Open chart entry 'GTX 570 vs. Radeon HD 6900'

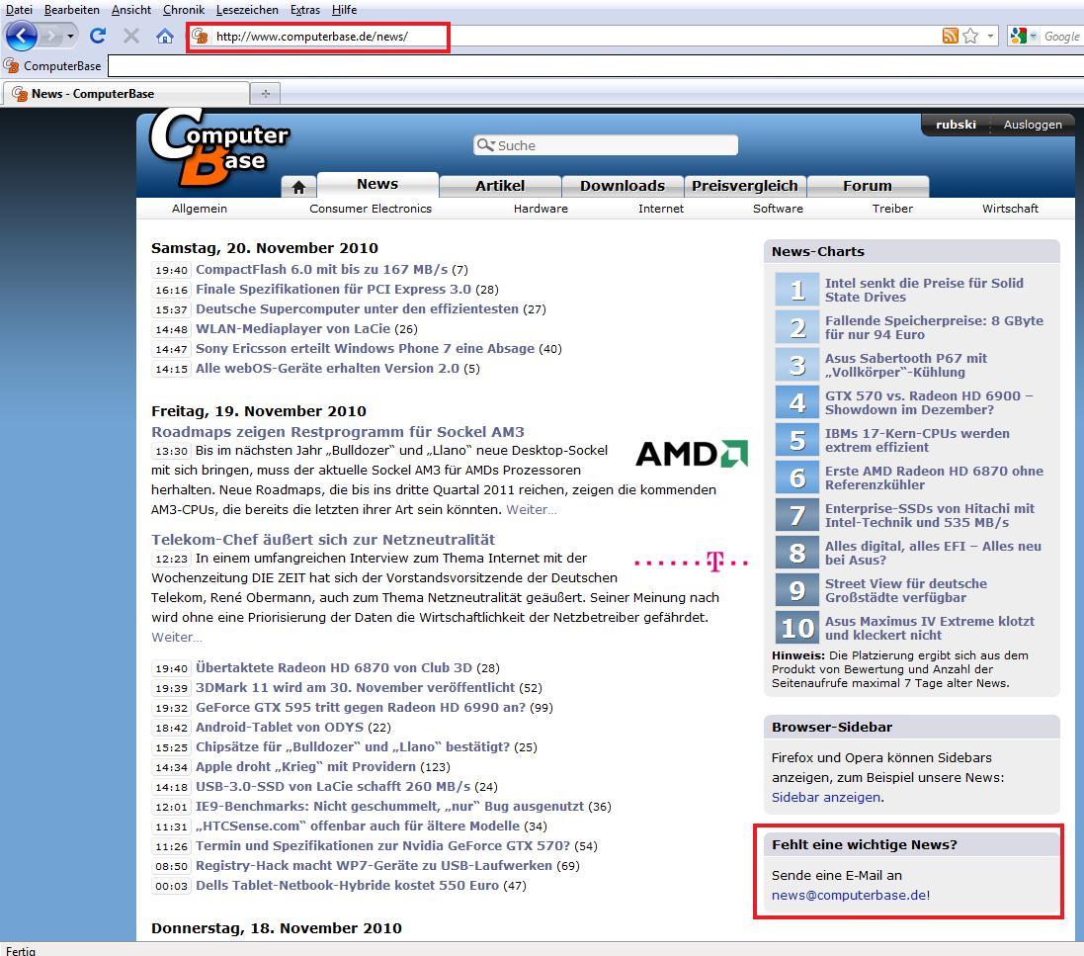[929, 402]
